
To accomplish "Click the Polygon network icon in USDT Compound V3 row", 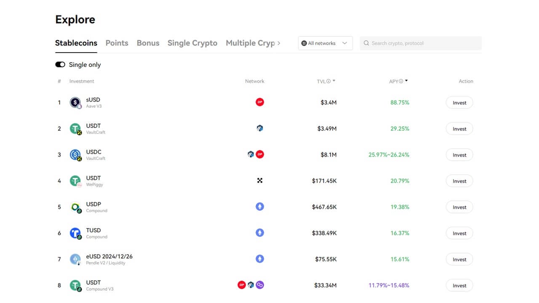I will pos(260,285).
